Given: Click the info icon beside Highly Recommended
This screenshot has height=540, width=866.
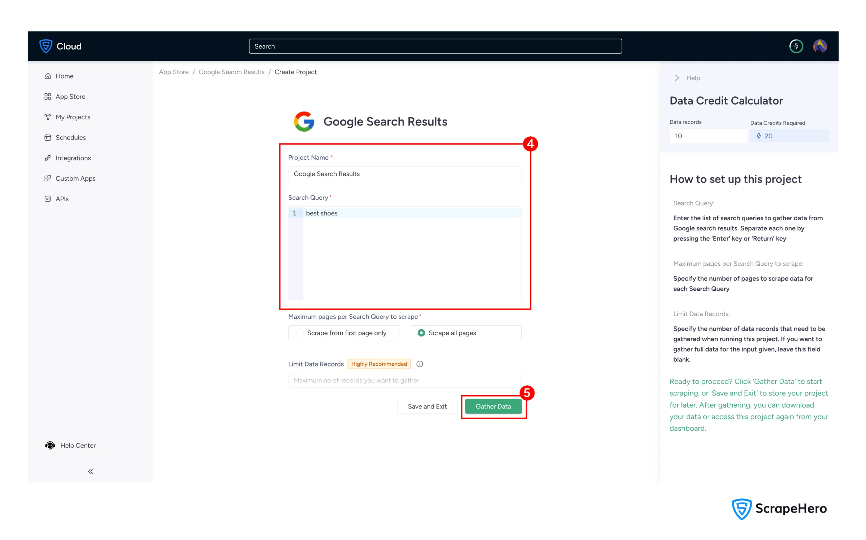Looking at the screenshot, I should 419,364.
